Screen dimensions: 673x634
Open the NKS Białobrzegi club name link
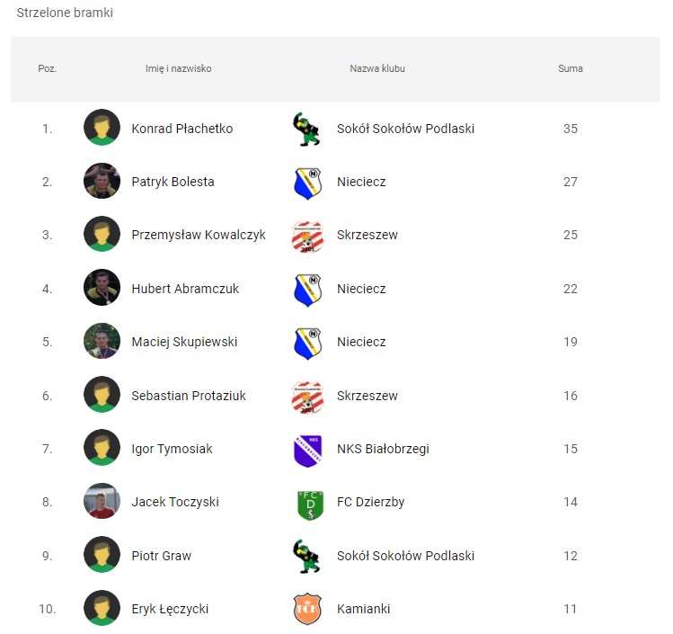tap(383, 449)
